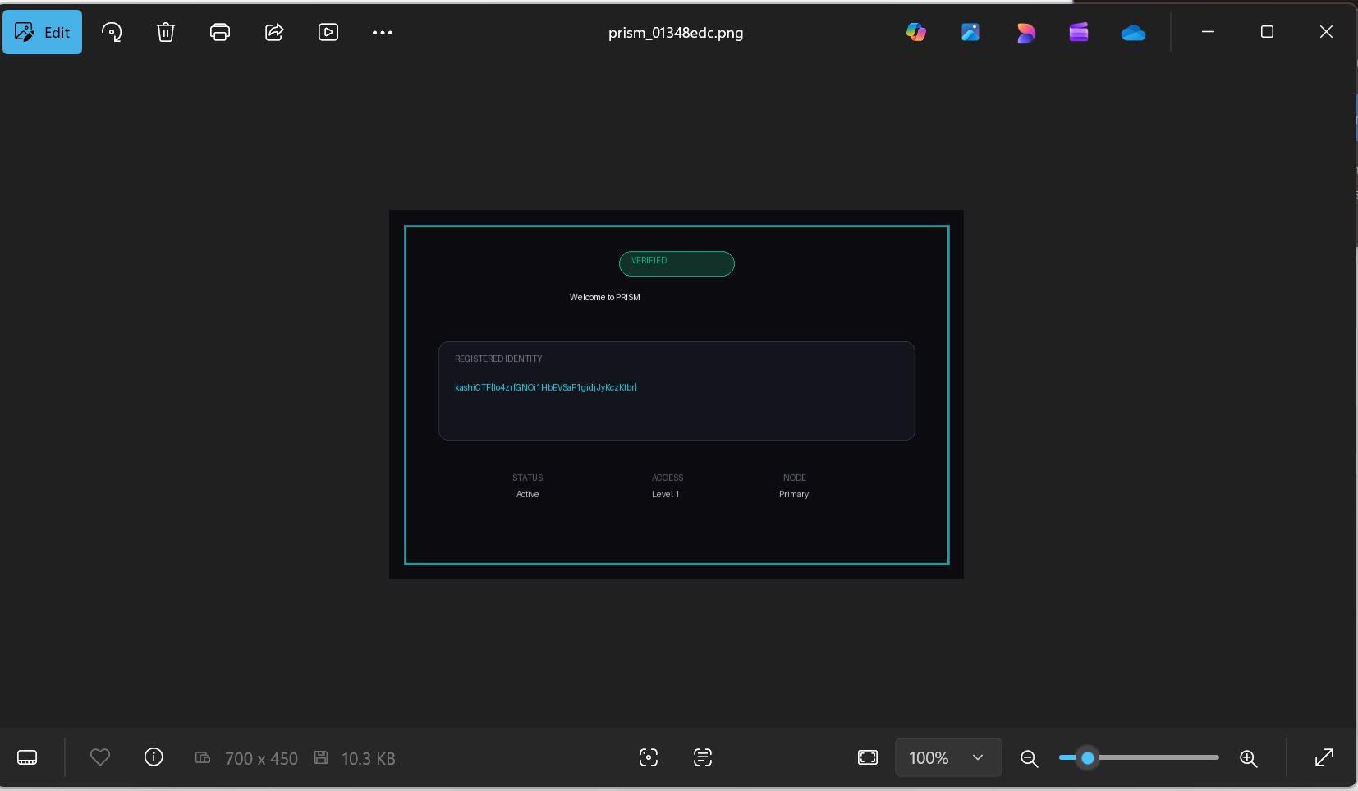
Task: Click the prism_01348edc.png file name
Action: [x=676, y=33]
